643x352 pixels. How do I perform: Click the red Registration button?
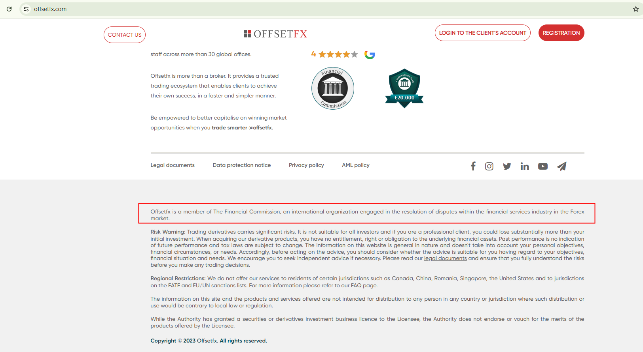[561, 33]
